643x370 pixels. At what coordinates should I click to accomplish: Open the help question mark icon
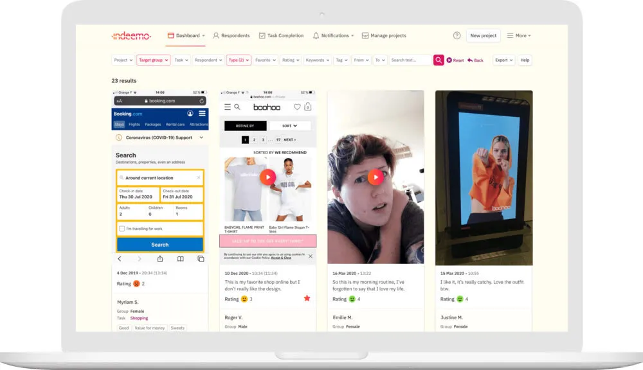point(457,35)
